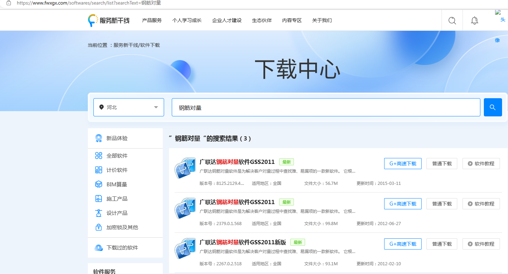Click version number 2267.0.2.518
This screenshot has width=508, height=274.
229,264
